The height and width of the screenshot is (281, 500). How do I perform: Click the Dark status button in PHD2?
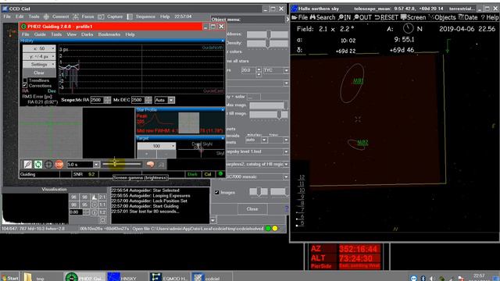pyautogui.click(x=192, y=174)
